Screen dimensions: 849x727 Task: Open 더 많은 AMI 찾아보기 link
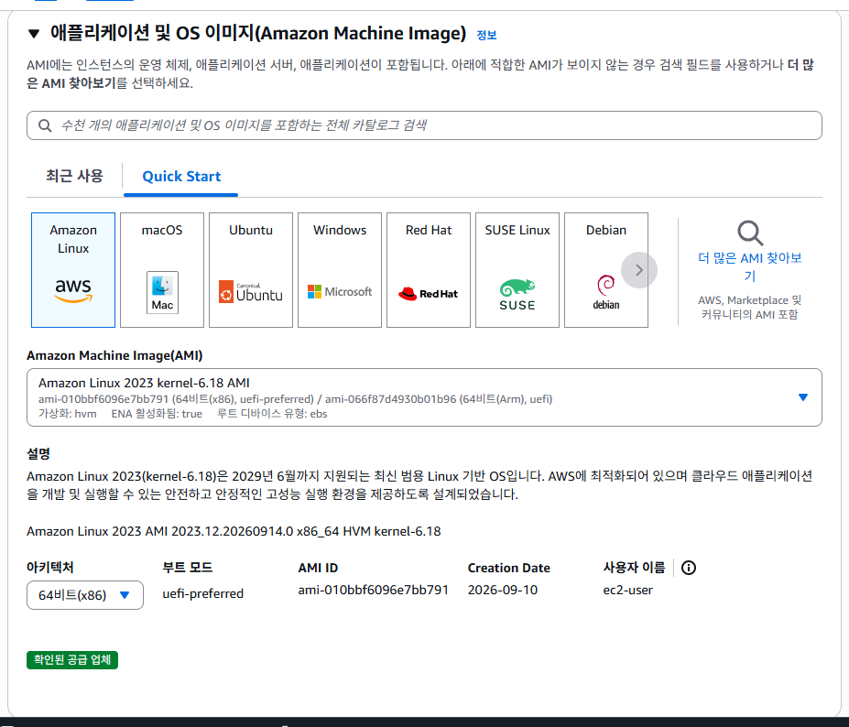750,266
